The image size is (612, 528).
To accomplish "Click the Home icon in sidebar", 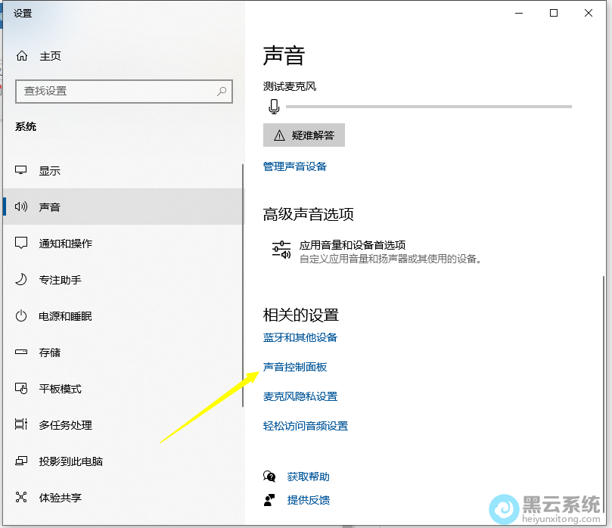I will [22, 56].
